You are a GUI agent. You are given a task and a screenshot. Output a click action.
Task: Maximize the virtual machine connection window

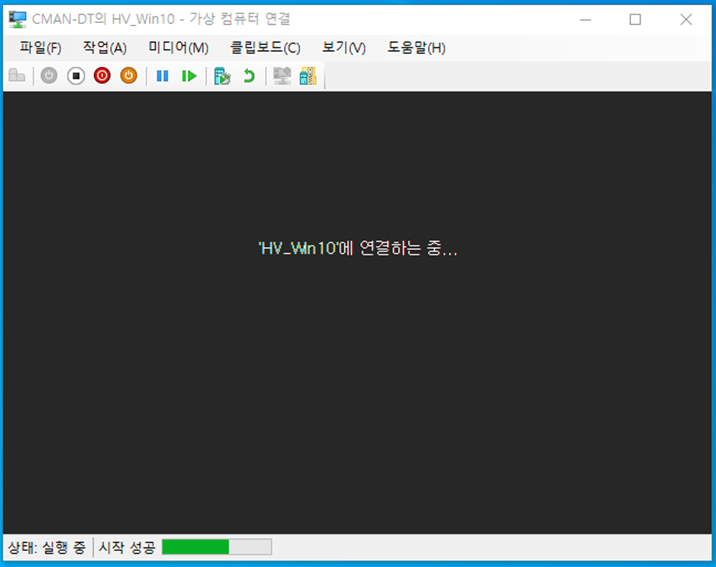(x=635, y=20)
